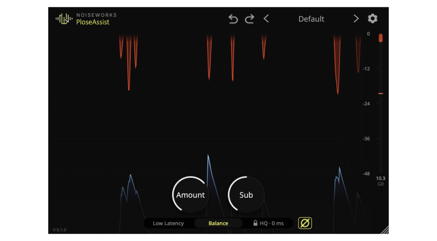Click the PloseAssist title text
The height and width of the screenshot is (241, 437).
(93, 22)
